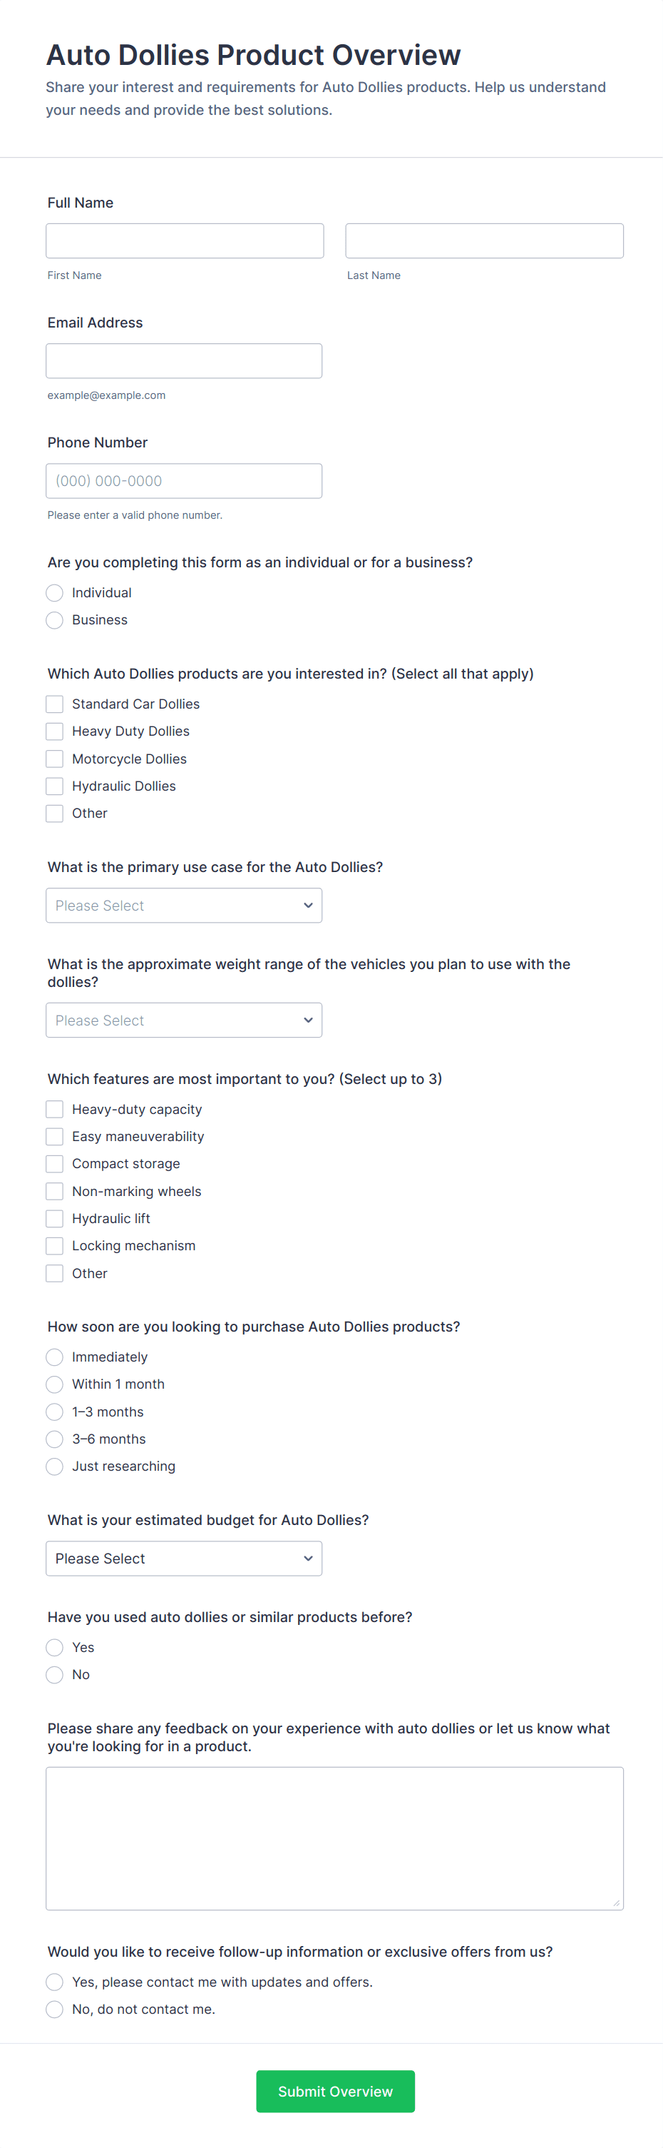Viewport: 663px width, 2148px height.
Task: Select No, do not contact me
Action: (55, 2010)
